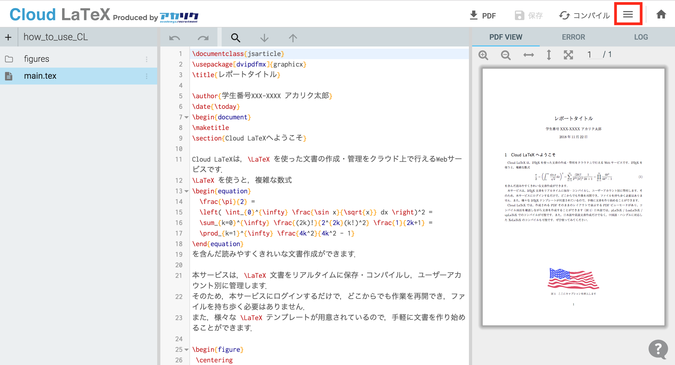Jump to next search result arrow

pyautogui.click(x=264, y=38)
